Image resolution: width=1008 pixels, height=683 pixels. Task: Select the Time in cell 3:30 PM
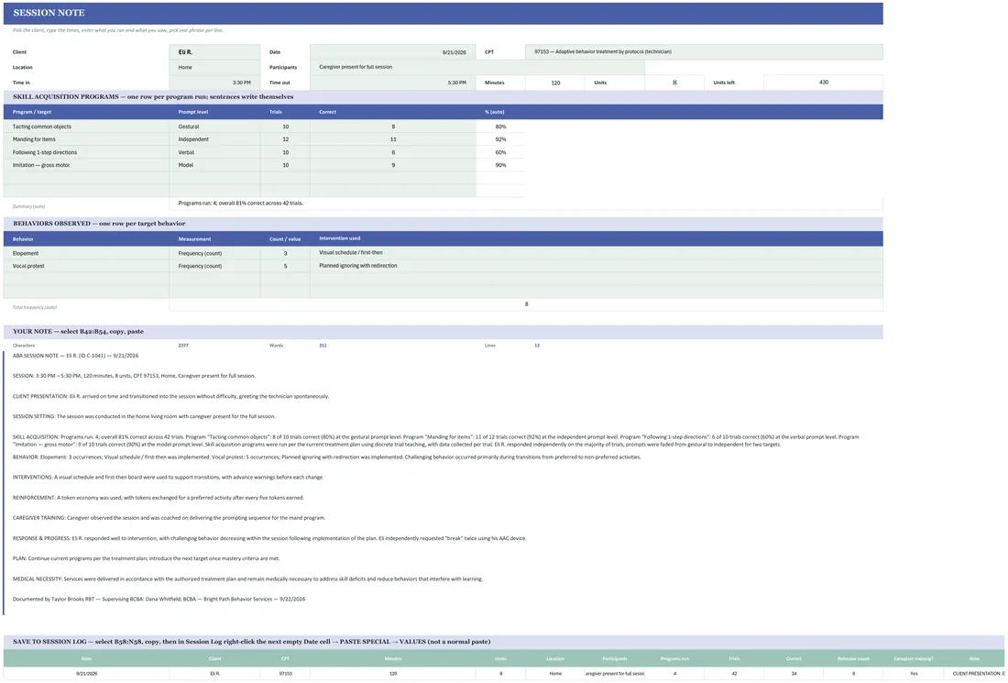coord(214,83)
